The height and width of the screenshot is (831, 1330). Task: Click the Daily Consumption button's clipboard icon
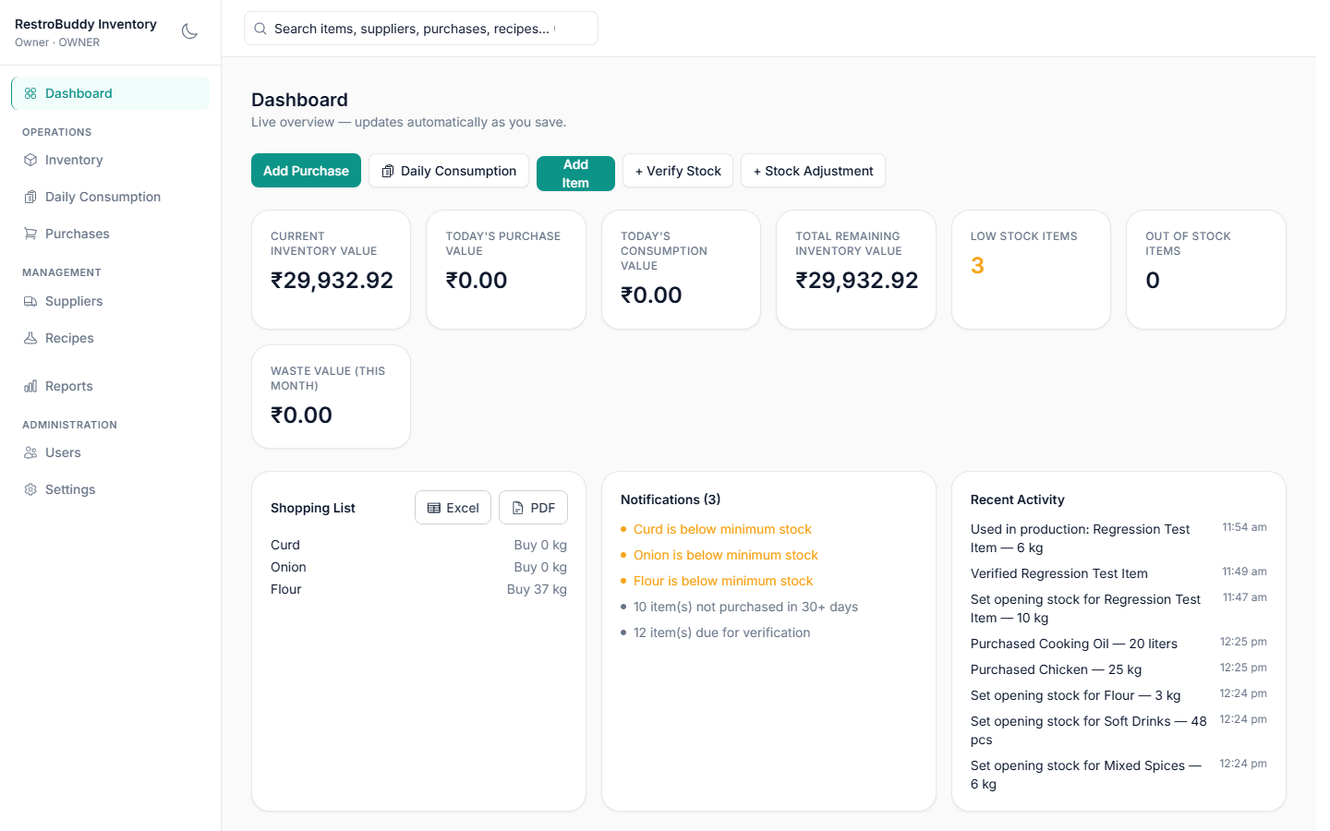tap(388, 171)
